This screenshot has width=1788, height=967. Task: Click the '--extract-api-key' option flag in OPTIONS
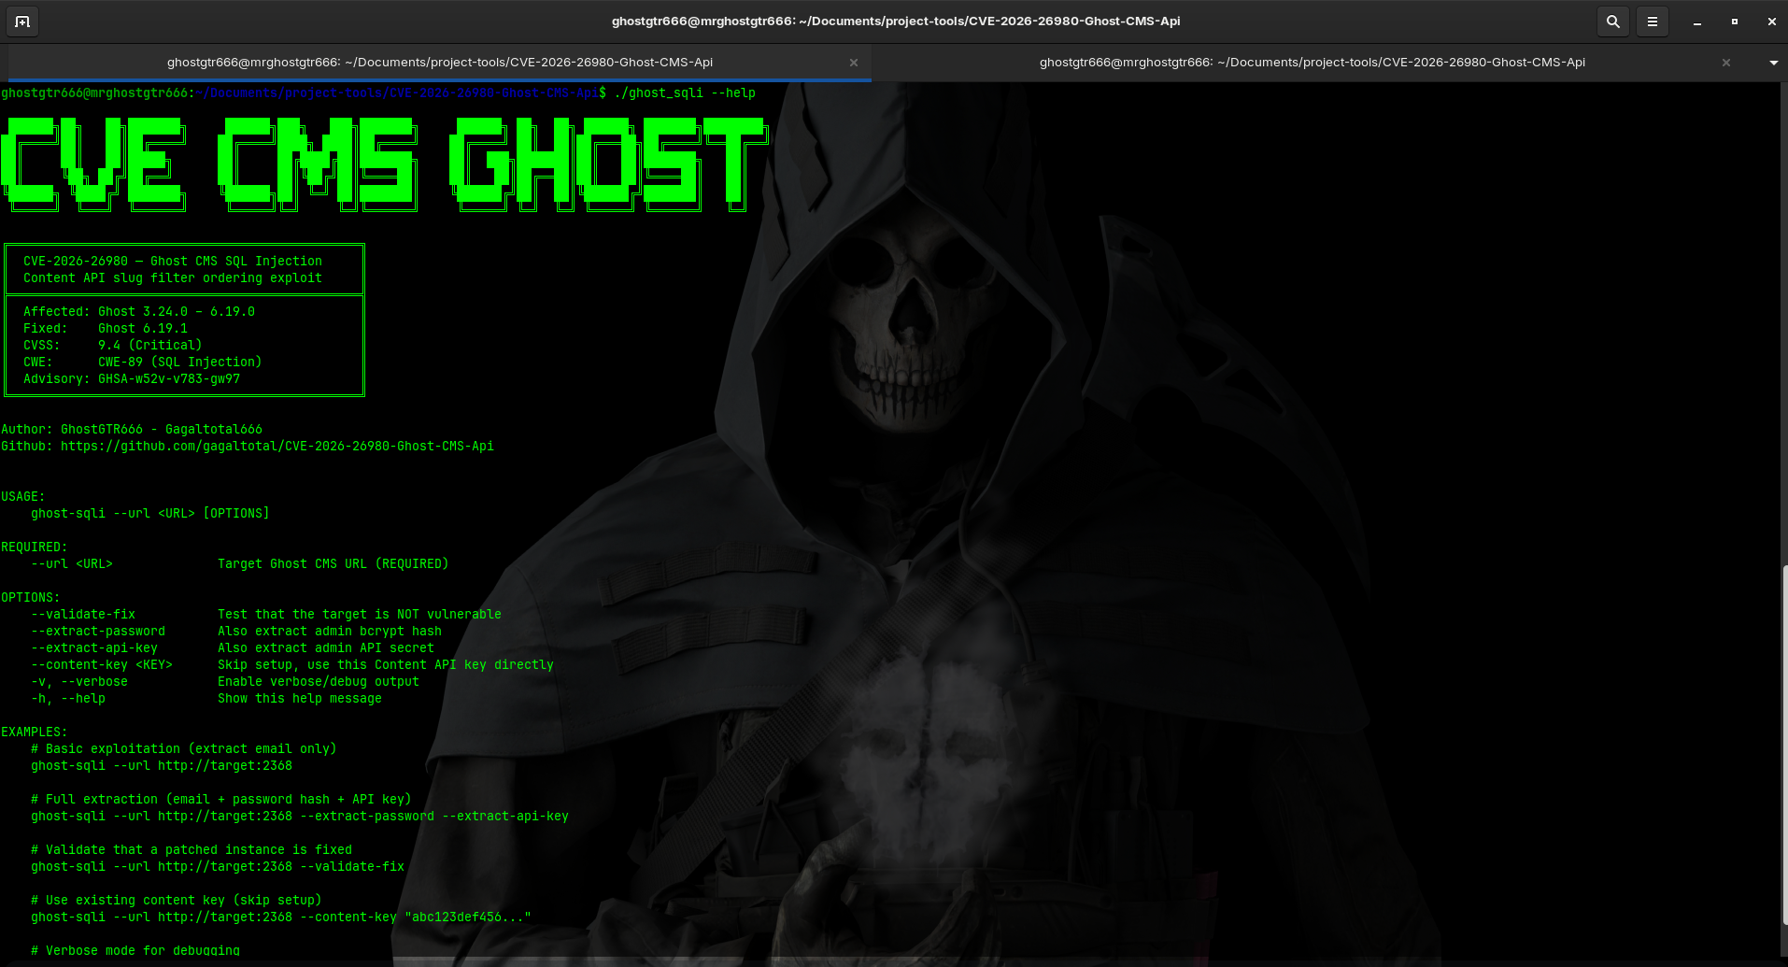(94, 648)
